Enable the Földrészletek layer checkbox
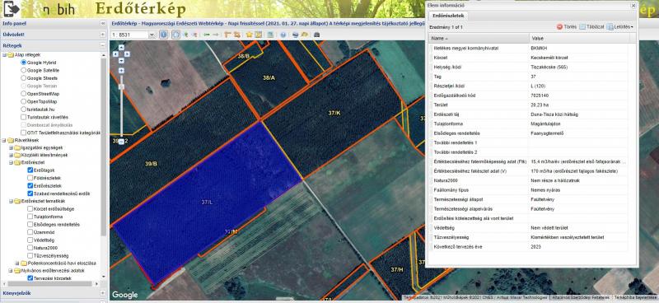The height and width of the screenshot is (303, 659). [x=30, y=178]
